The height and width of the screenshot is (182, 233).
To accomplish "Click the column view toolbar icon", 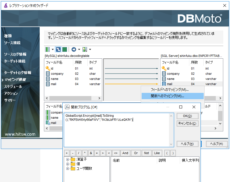I will point(47,49).
